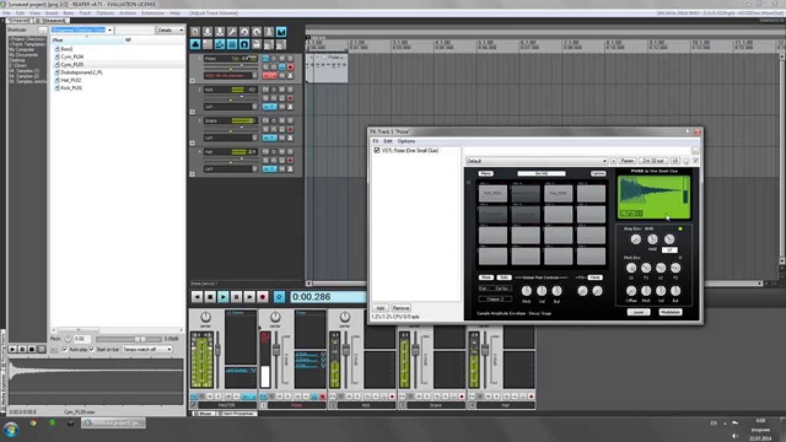Click the transport Record button
Viewport: 786px width, 442px height.
pos(263,297)
